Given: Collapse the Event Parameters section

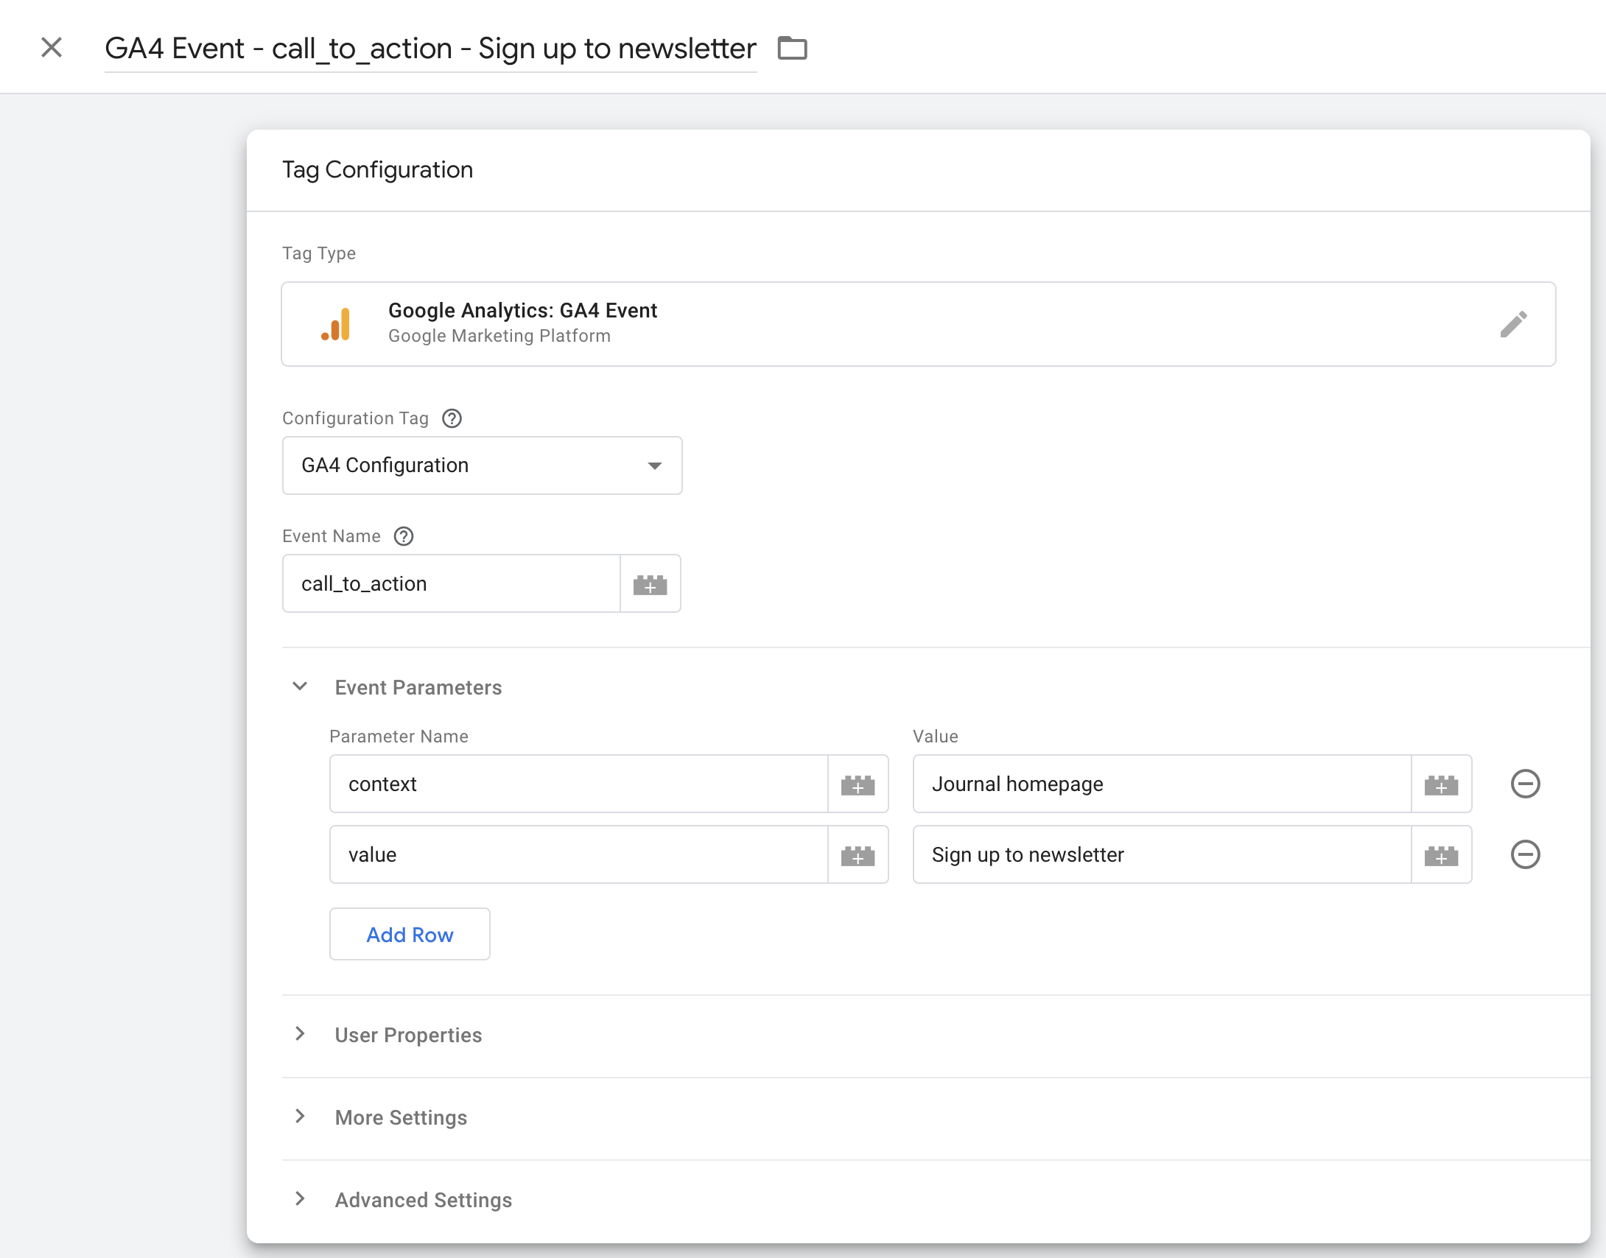Looking at the screenshot, I should tap(300, 686).
